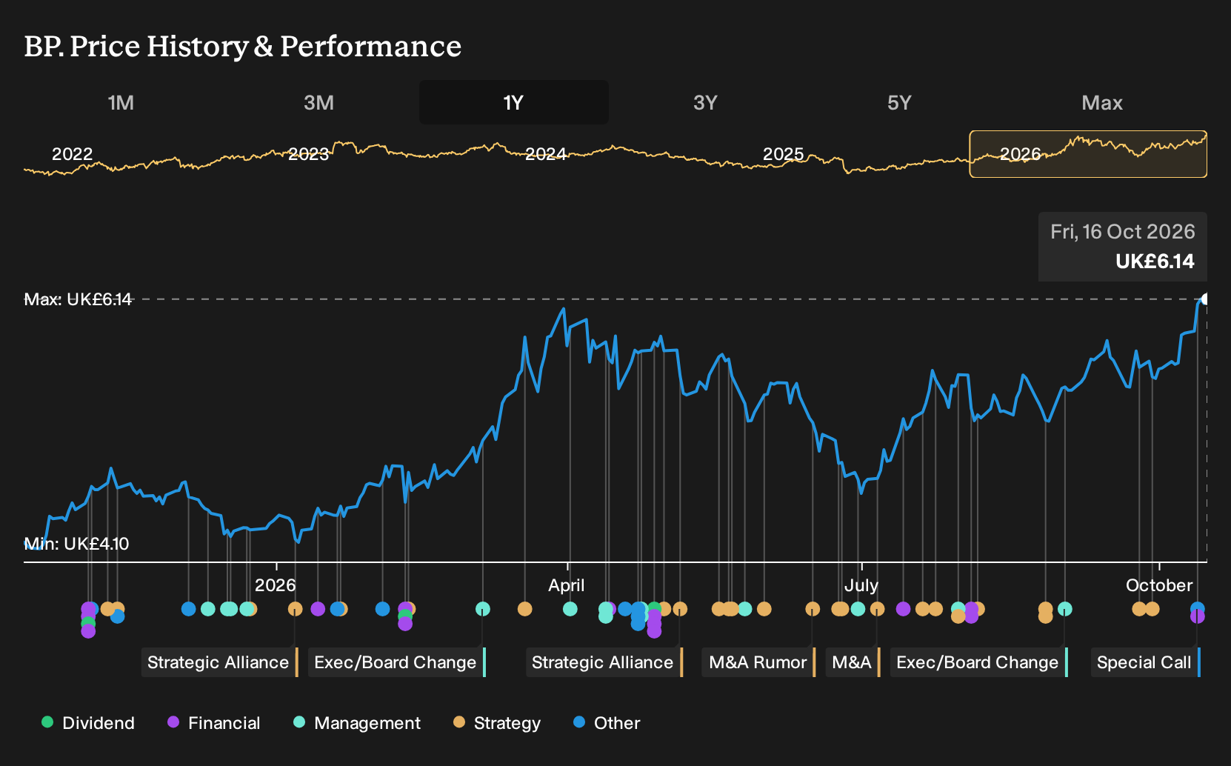
Task: Switch to the 3M range tab
Action: [318, 102]
